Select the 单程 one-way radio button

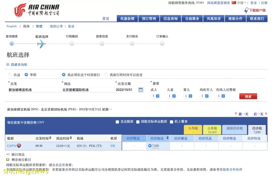[26, 74]
